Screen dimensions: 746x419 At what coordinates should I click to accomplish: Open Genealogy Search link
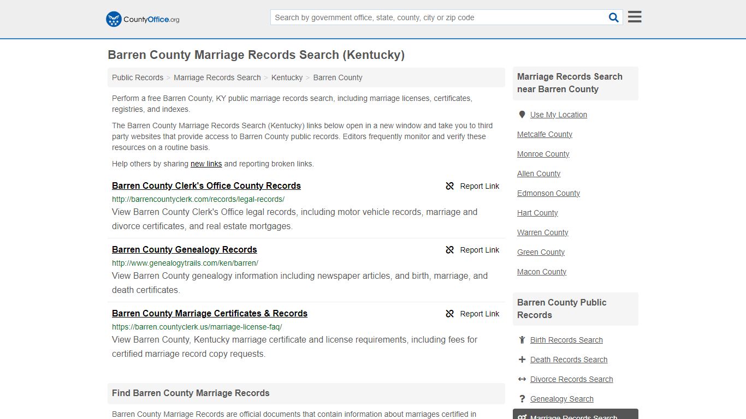pyautogui.click(x=561, y=399)
